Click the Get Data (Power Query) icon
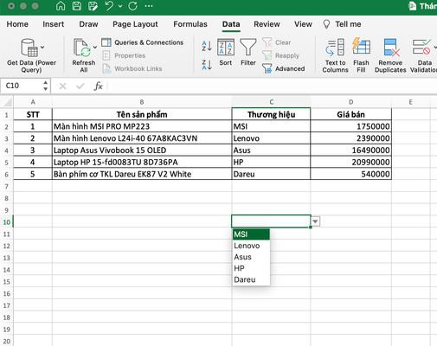This screenshot has height=346, width=437. [29, 48]
